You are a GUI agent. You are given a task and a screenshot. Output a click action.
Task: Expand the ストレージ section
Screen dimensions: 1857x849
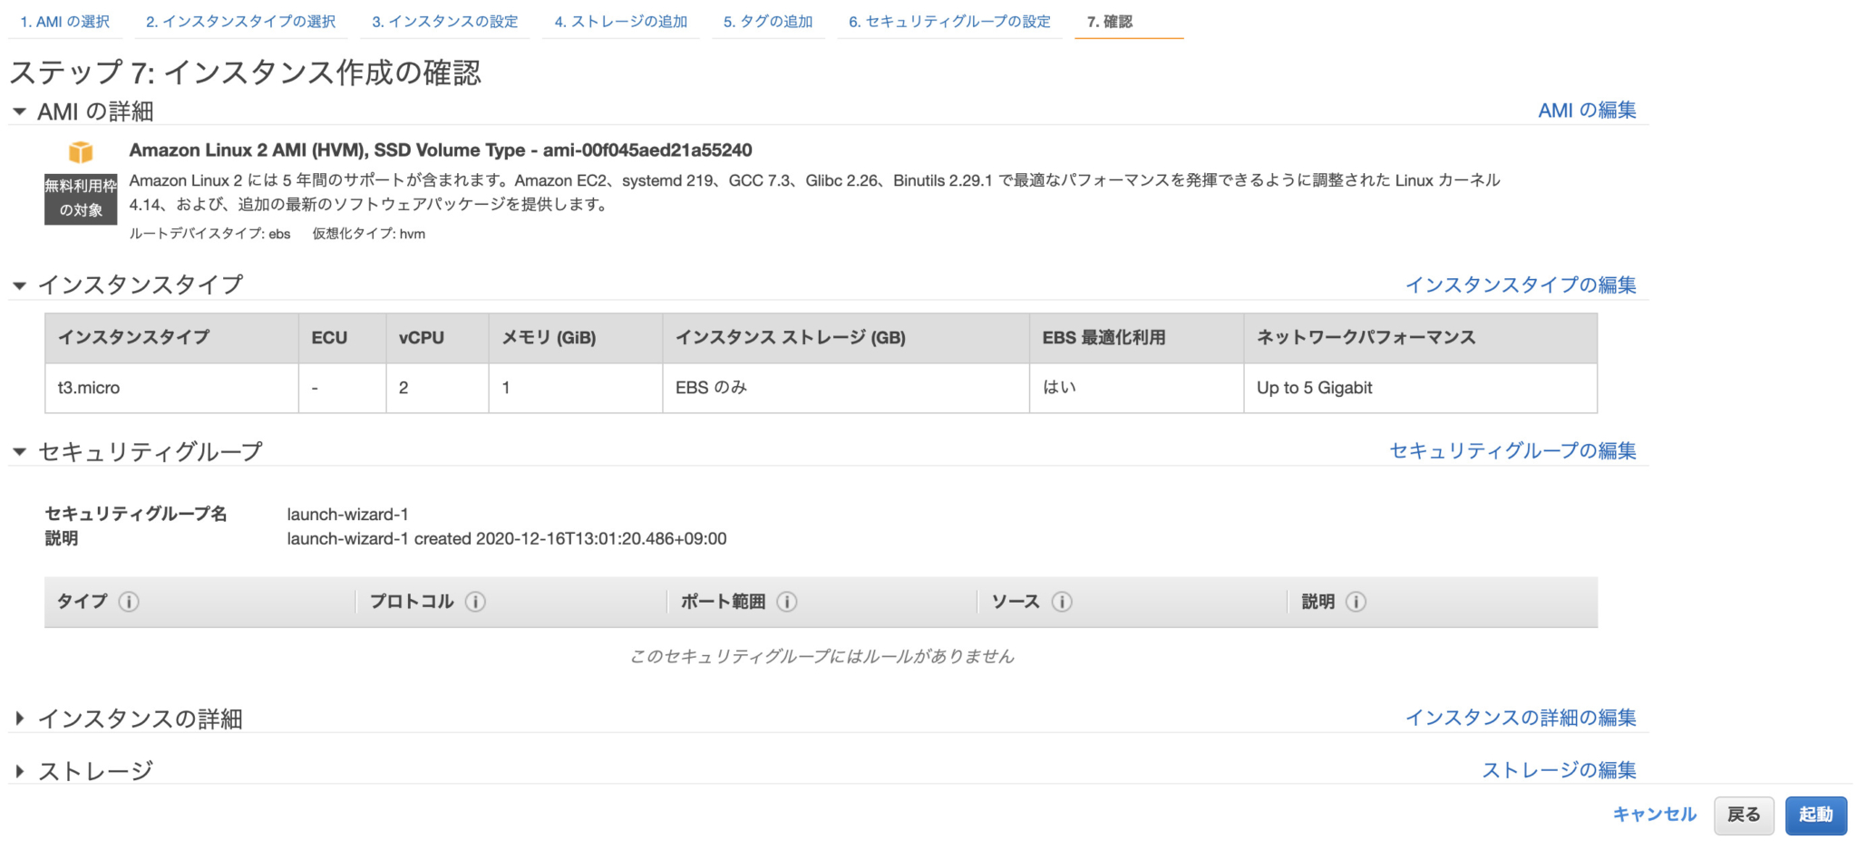coord(19,770)
